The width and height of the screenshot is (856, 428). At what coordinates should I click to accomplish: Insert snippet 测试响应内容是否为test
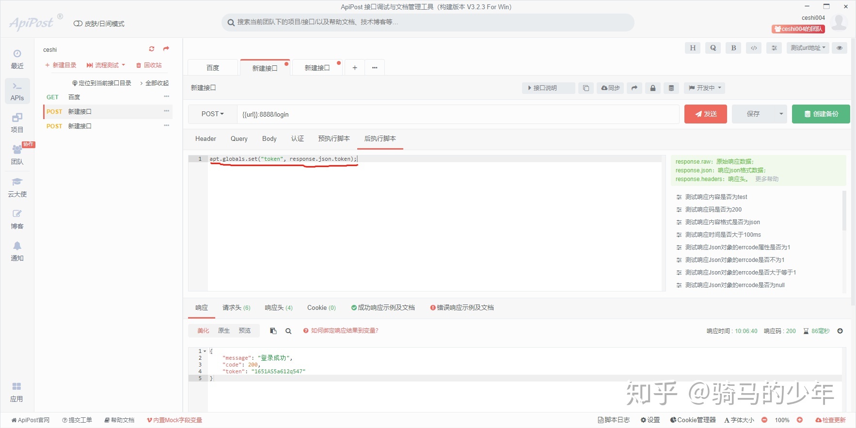tap(716, 197)
